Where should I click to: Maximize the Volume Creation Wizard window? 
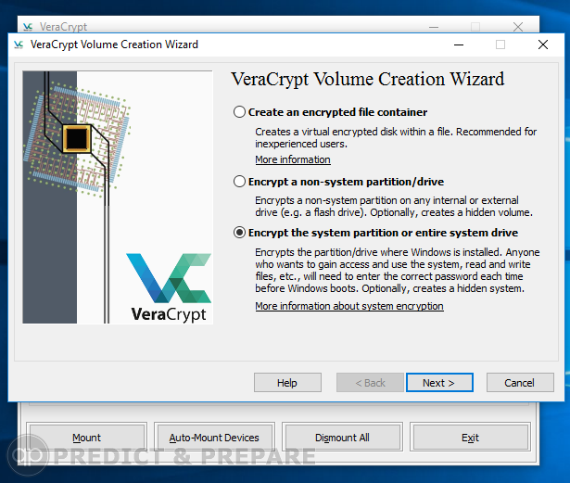point(500,44)
